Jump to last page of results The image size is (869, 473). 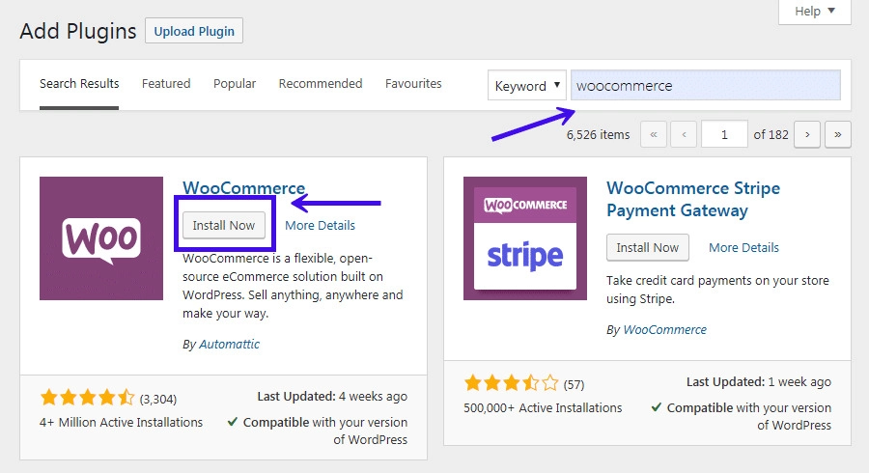(x=837, y=135)
